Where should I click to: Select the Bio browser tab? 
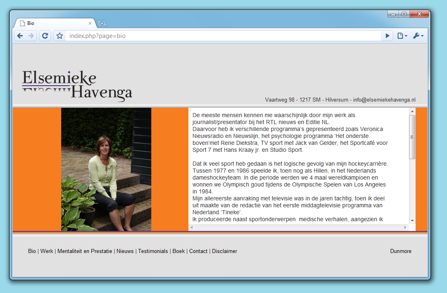55,23
